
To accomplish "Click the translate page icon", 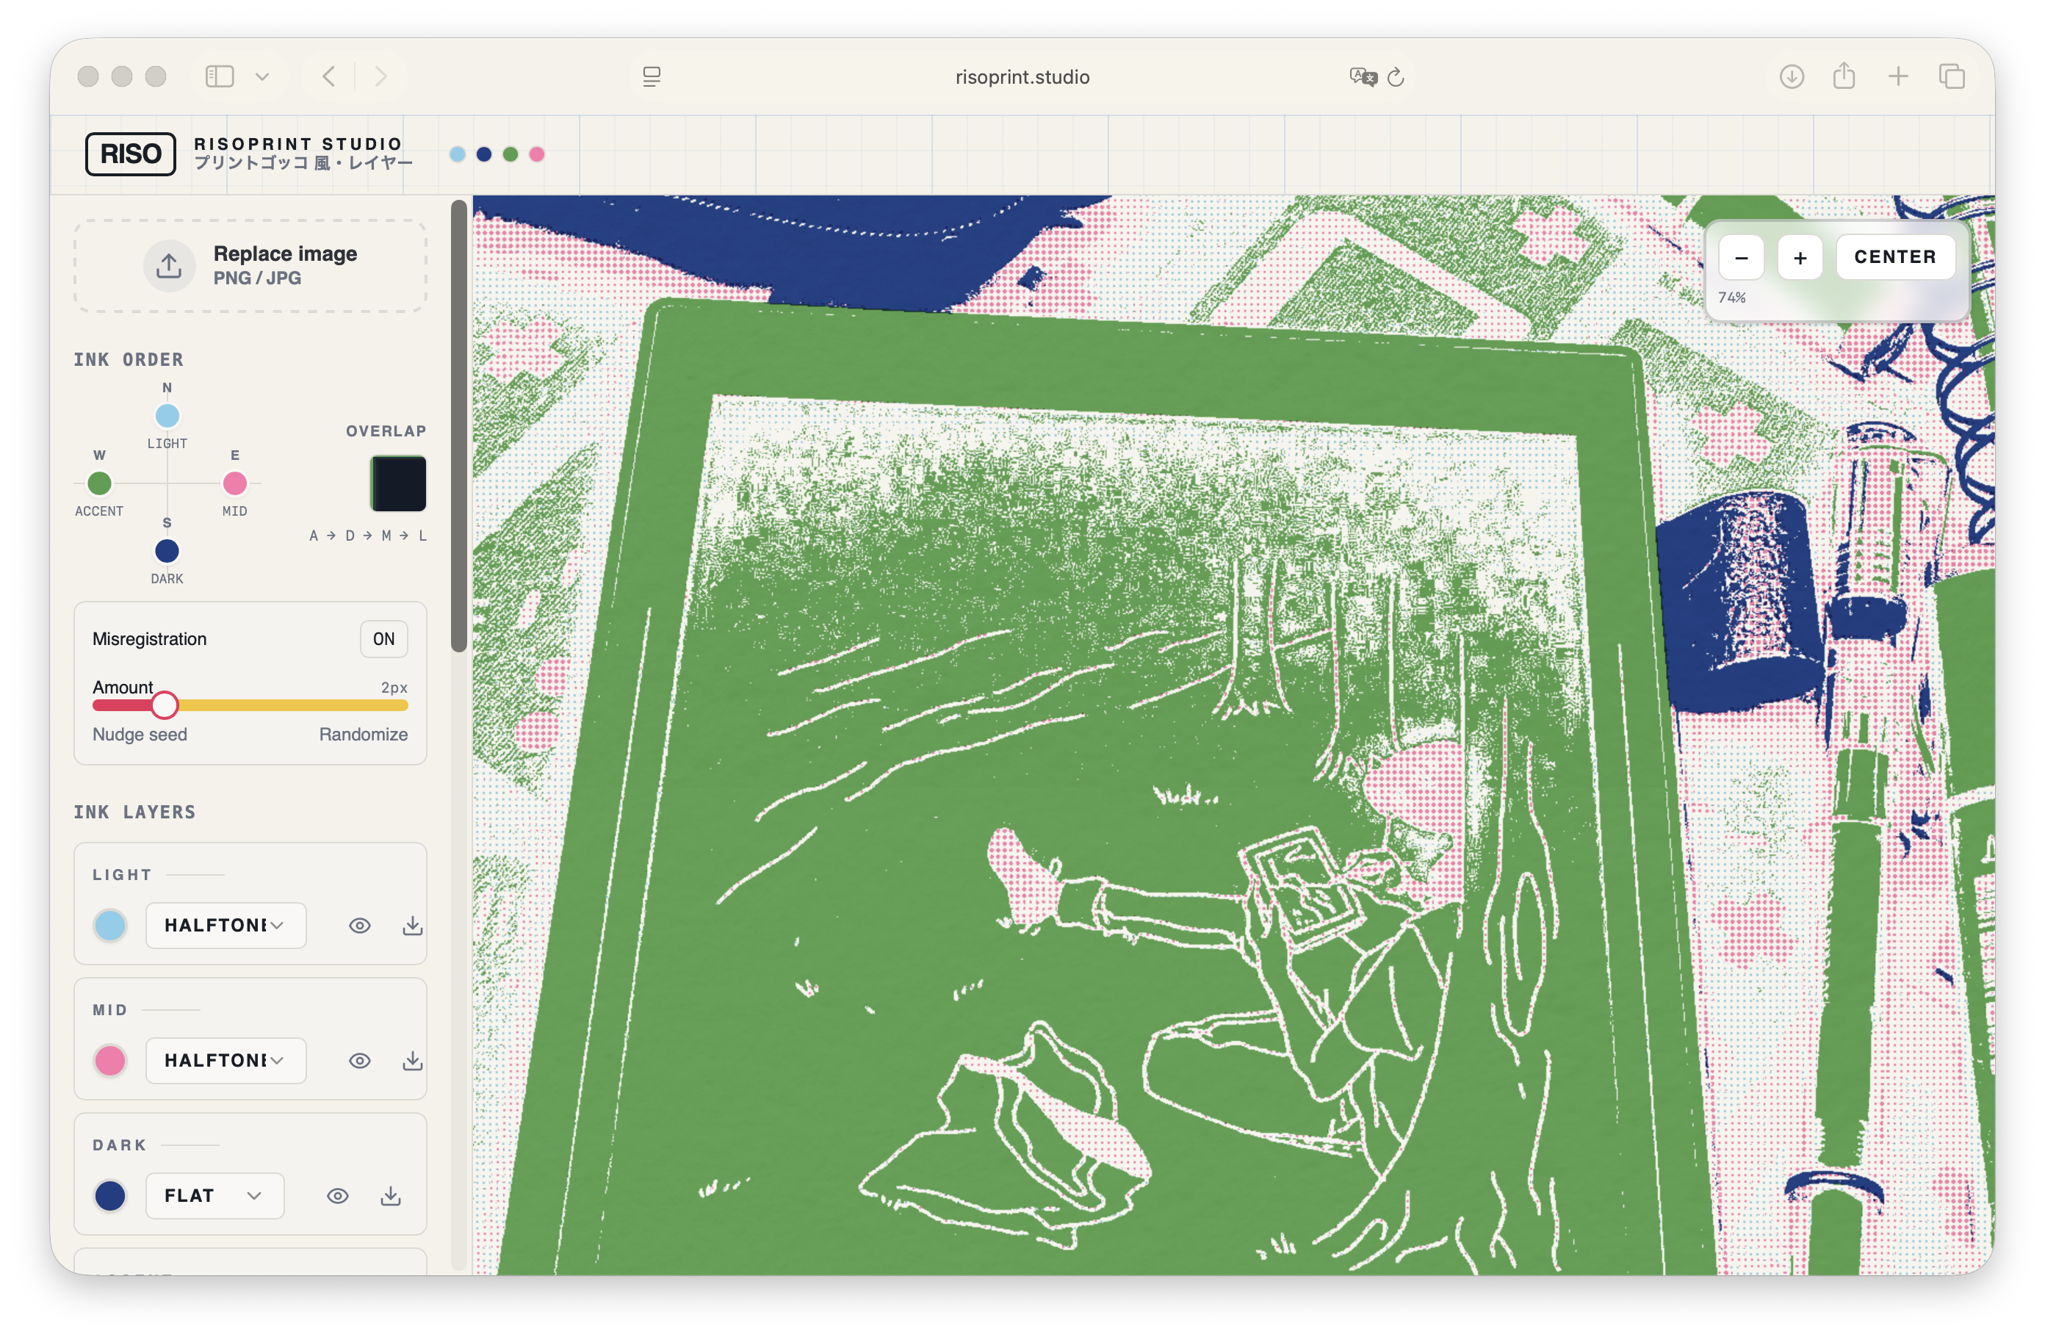I will pyautogui.click(x=1363, y=77).
